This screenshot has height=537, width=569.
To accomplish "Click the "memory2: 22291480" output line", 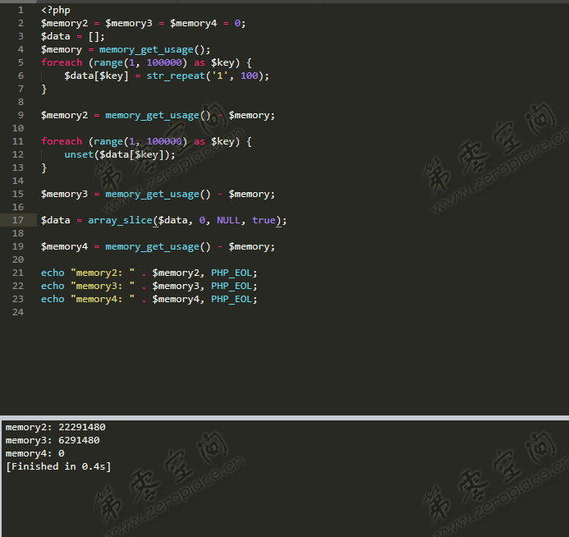I will [55, 427].
